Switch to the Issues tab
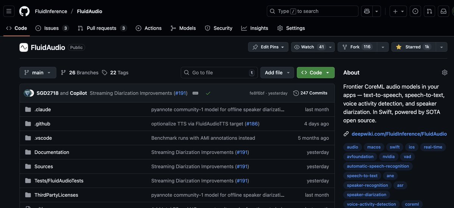The image size is (454, 208). point(52,28)
